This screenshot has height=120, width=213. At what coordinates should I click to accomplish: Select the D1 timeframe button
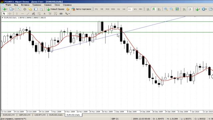[129, 9]
